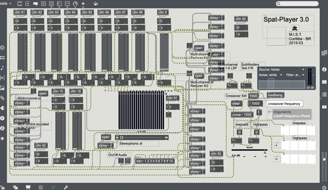Toggle the patcher lock icon at bottom left
This screenshot has width=328, height=190.
click(x=2, y=187)
